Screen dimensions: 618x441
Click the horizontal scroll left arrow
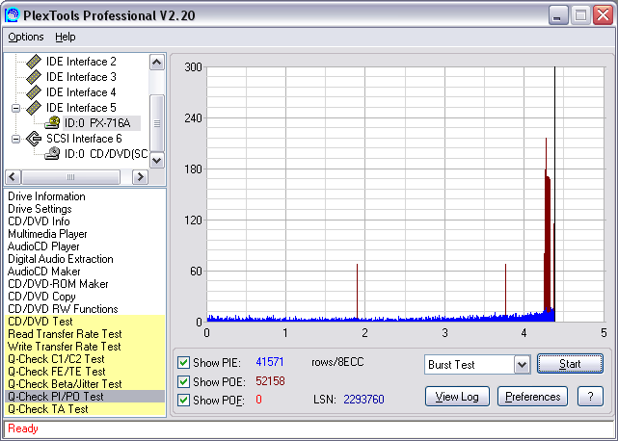pos(13,177)
